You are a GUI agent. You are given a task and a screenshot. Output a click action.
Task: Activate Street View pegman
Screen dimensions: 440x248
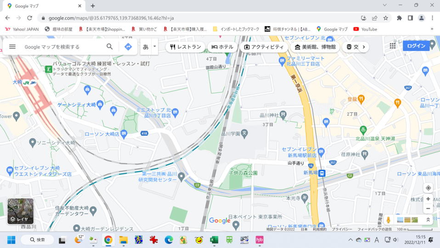coord(389,220)
